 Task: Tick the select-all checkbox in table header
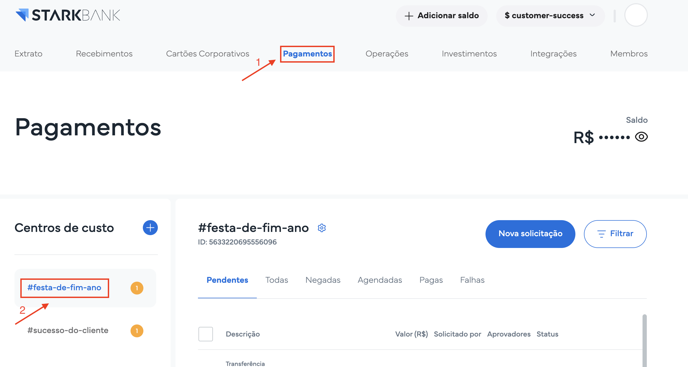205,334
